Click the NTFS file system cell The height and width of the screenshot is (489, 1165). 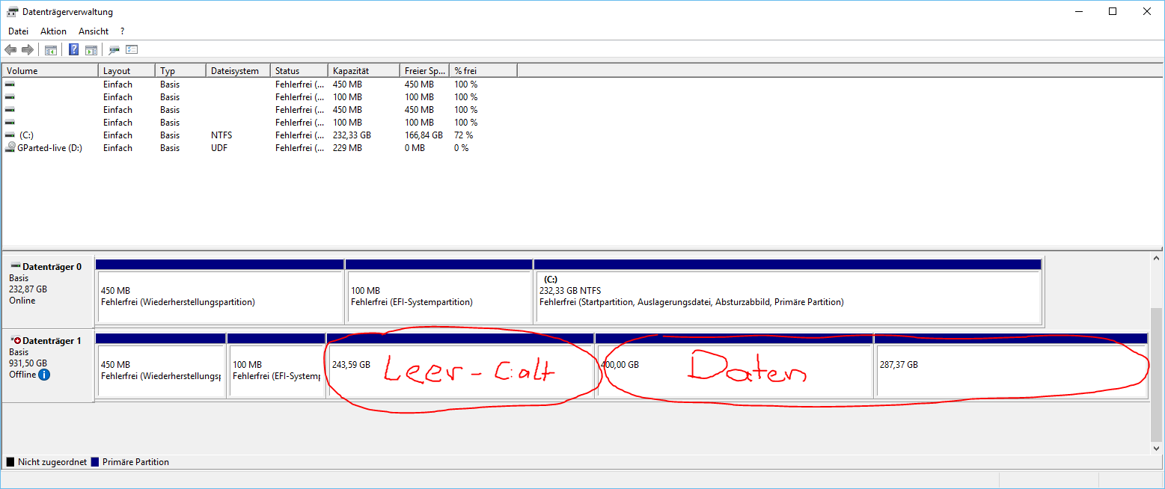click(x=221, y=135)
